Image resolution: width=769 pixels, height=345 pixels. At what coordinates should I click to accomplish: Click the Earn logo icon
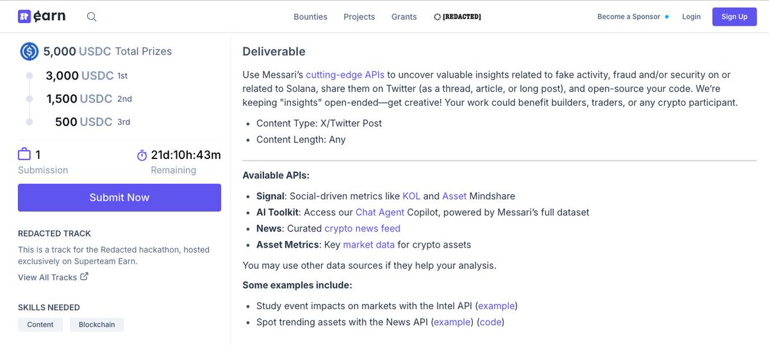pyautogui.click(x=24, y=16)
